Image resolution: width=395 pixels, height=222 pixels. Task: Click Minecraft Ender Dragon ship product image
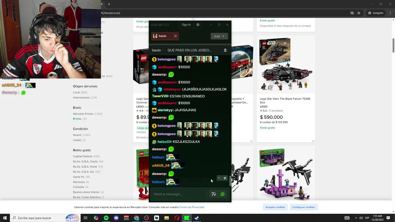tap(286, 175)
